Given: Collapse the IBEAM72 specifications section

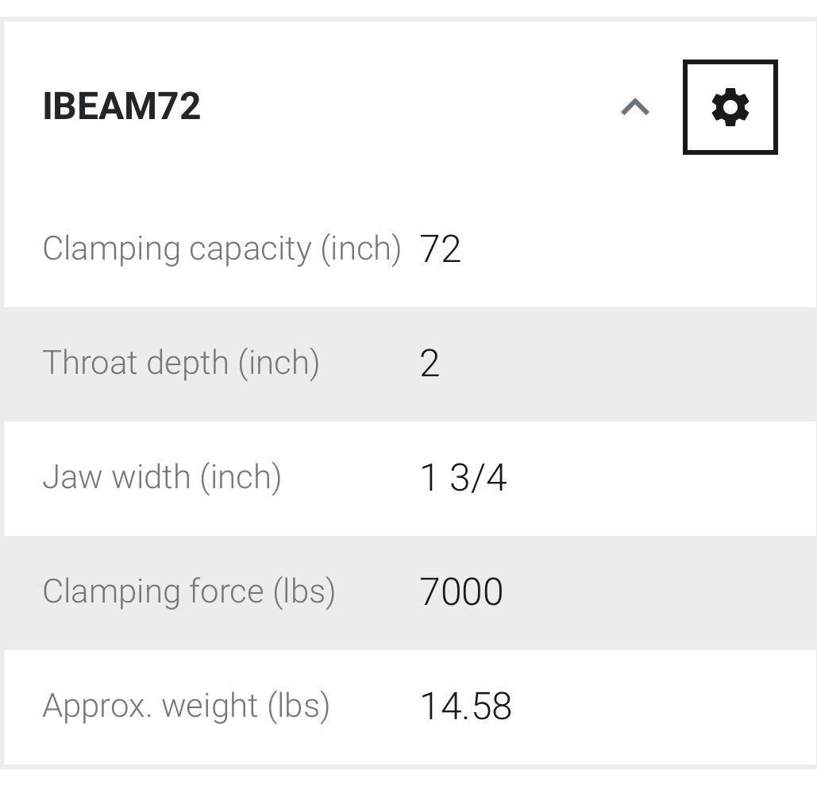Looking at the screenshot, I should pyautogui.click(x=635, y=107).
